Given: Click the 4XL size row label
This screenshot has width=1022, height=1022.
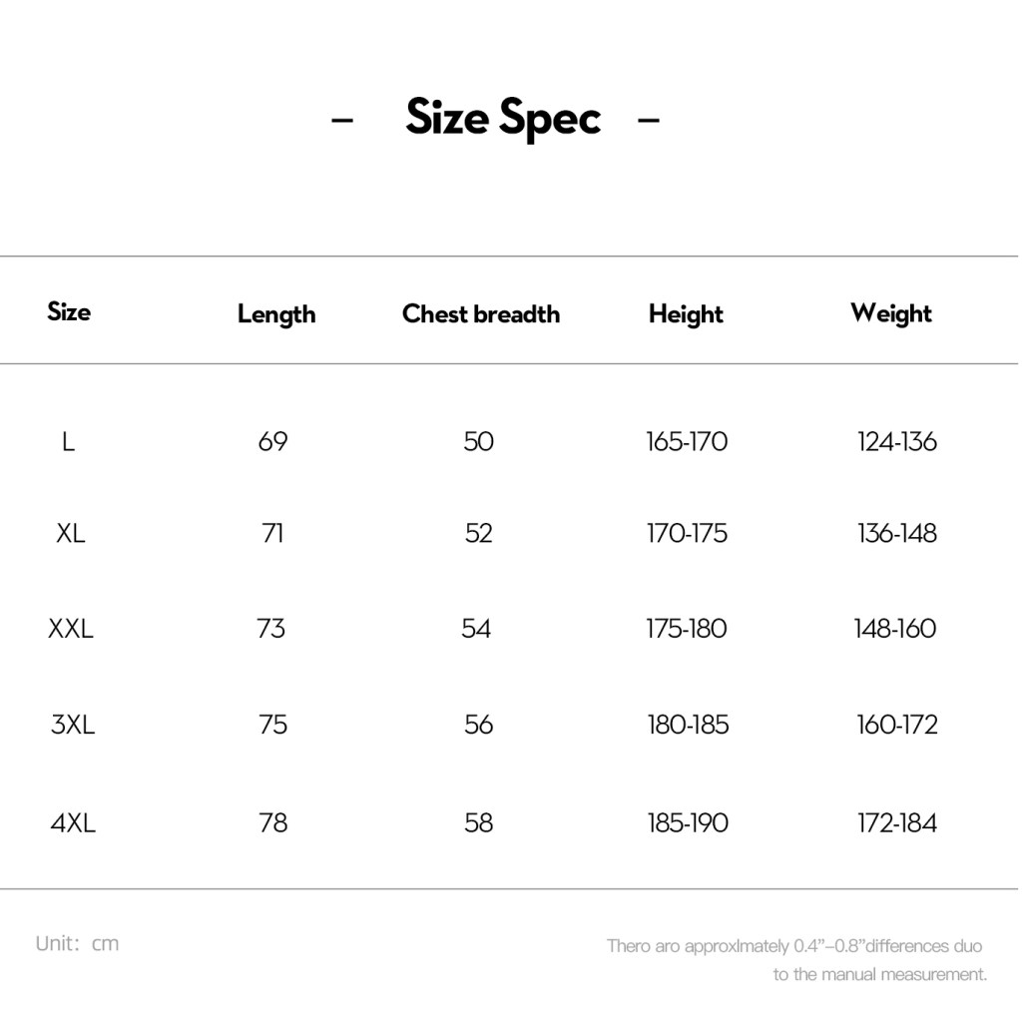Looking at the screenshot, I should (x=73, y=822).
